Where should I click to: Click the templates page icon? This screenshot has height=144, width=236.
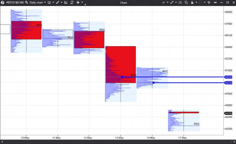pos(72,2)
